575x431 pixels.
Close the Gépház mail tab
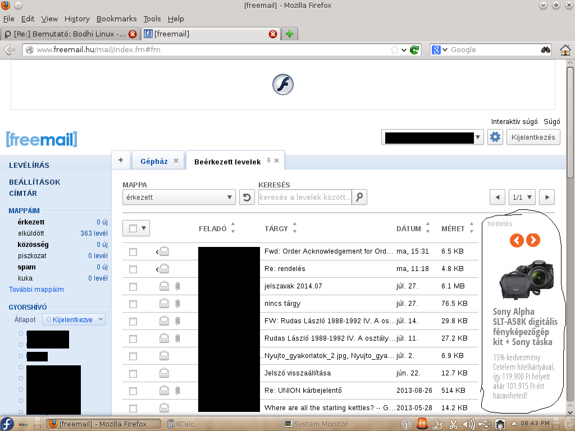[176, 161]
